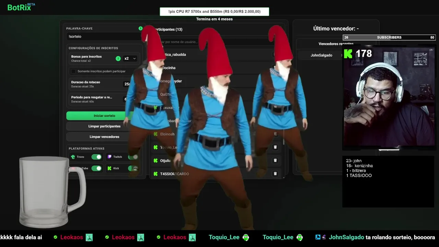Screen dimensions: 439x247
Task: Click Kick icon beside Toquio_Lee participant
Action: tap(156, 147)
